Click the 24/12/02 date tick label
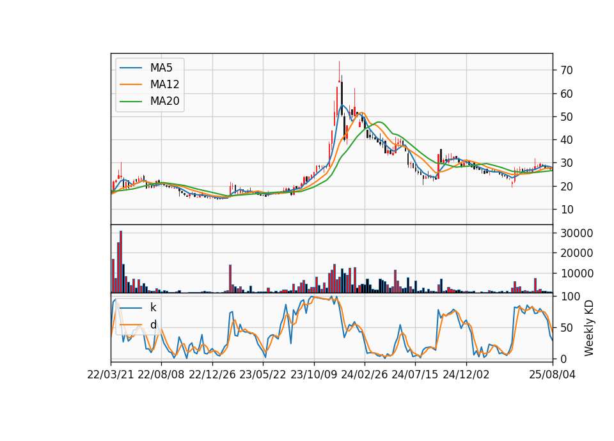The width and height of the screenshot is (614, 441). tap(466, 375)
